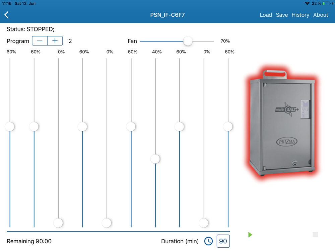
Task: Click the first 60% vertical slider knob
Action: click(10, 127)
